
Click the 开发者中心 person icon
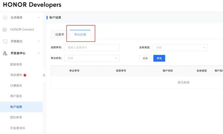pos(5,53)
